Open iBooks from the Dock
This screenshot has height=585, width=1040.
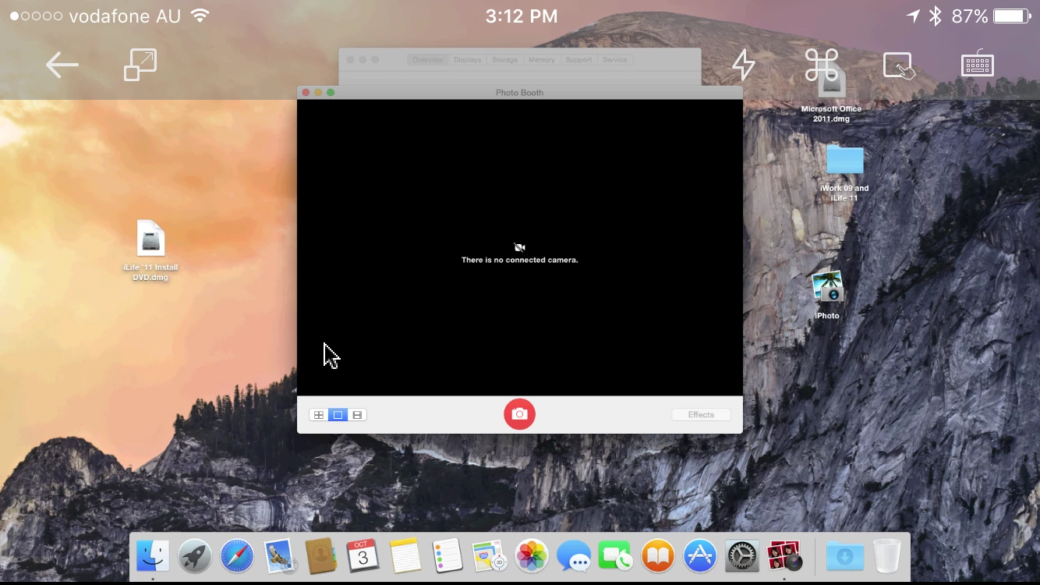pos(658,557)
